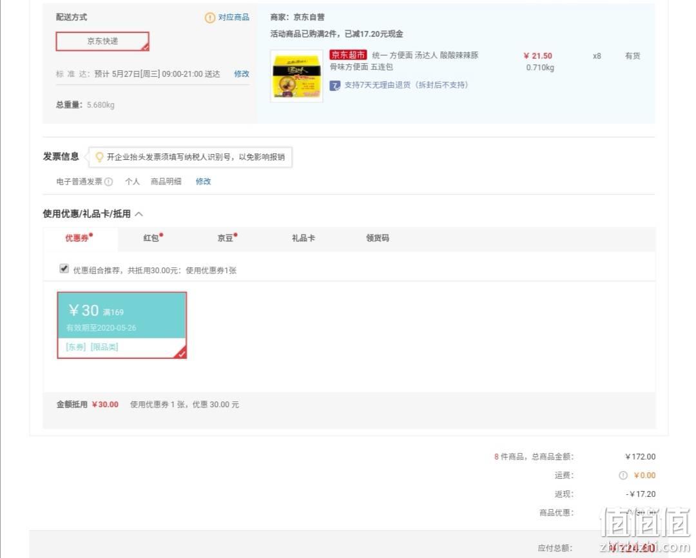Click the info icon beside 运费 amount
The image size is (696, 558).
(623, 476)
